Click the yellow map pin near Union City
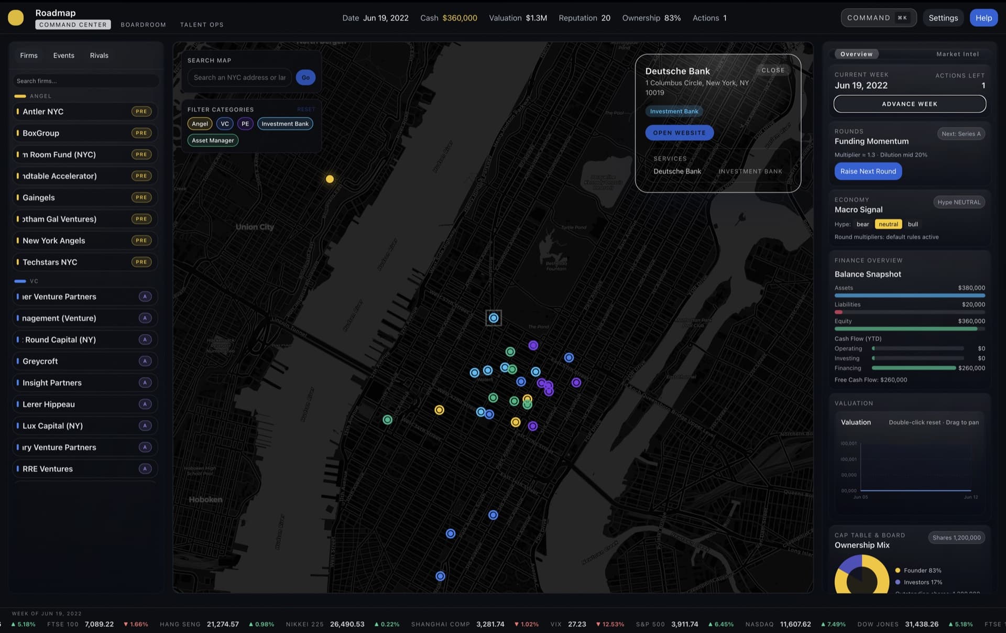Viewport: 1006px width, 633px height. point(330,179)
